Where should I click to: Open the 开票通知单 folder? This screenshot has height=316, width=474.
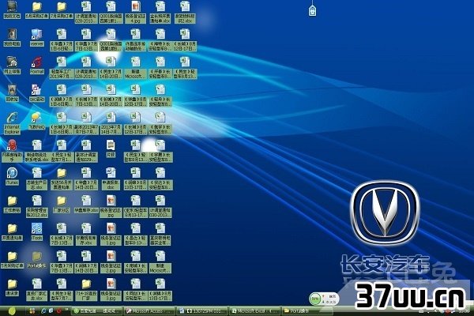click(12, 232)
